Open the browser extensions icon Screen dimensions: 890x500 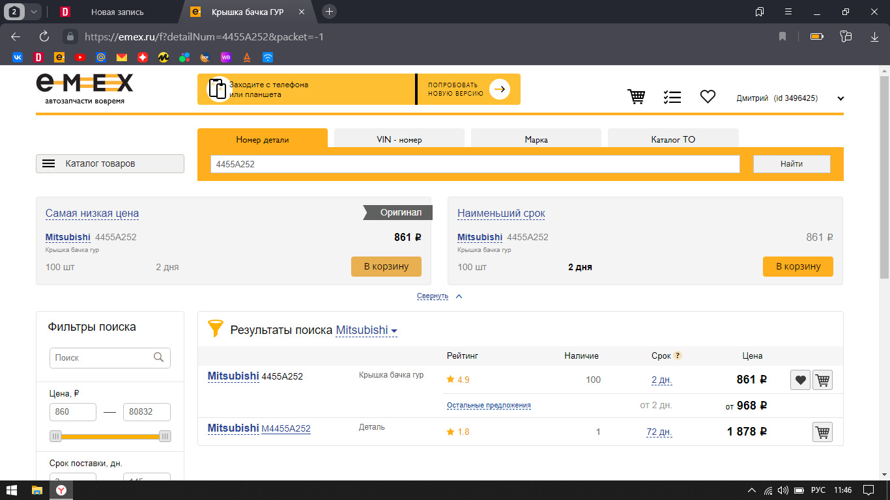[846, 36]
